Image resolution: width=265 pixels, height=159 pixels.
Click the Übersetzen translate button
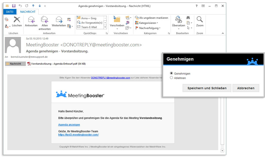click(179, 23)
